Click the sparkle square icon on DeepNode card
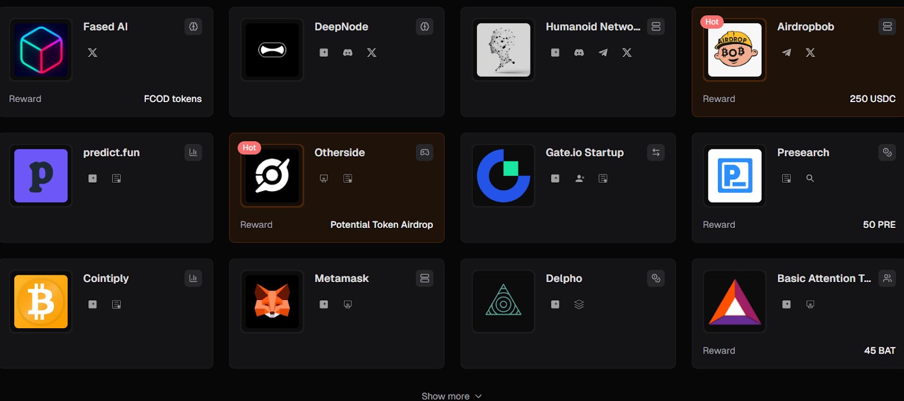904x401 pixels. [x=324, y=52]
